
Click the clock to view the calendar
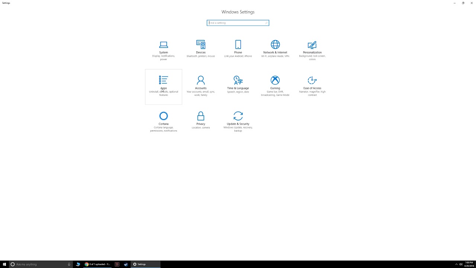[x=469, y=264]
